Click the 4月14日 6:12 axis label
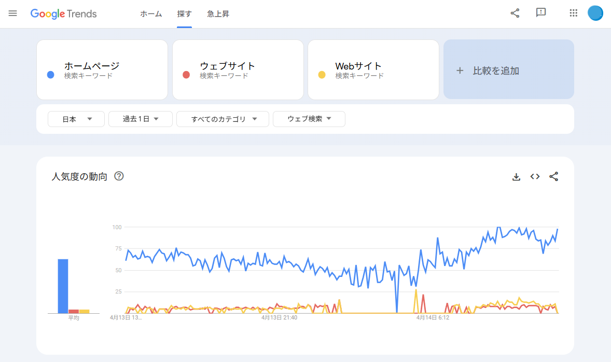This screenshot has height=362, width=611. tap(433, 317)
